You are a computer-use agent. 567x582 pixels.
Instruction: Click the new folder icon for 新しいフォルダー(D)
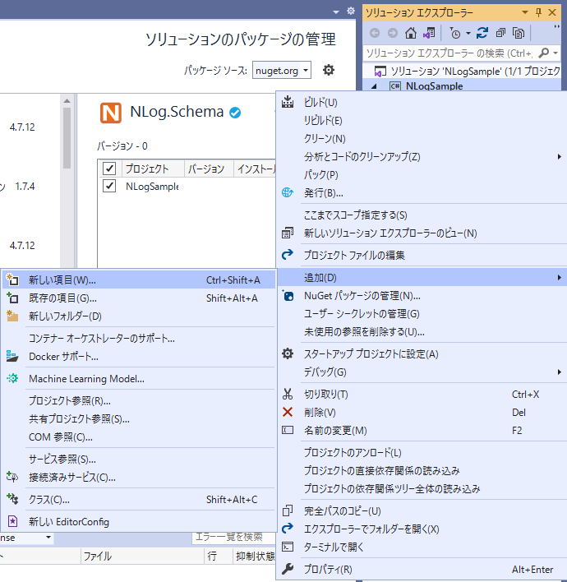coord(12,316)
